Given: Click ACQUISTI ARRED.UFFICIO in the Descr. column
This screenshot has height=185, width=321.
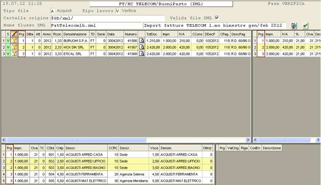Looking at the screenshot, I should click(x=86, y=161).
